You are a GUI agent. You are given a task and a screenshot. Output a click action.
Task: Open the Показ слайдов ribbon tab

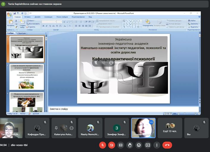[x=62, y=17]
